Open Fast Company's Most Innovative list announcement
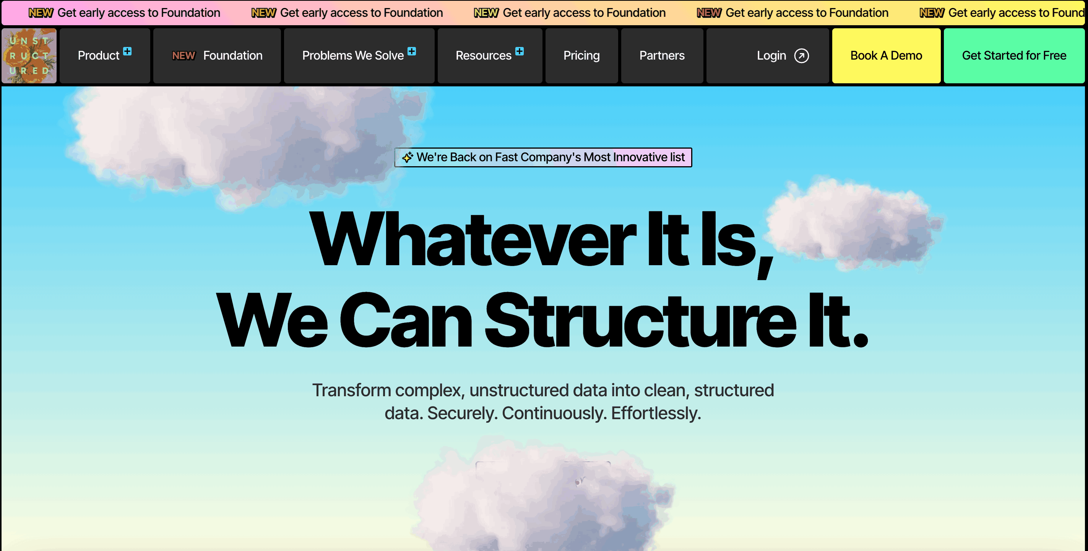 pos(543,157)
